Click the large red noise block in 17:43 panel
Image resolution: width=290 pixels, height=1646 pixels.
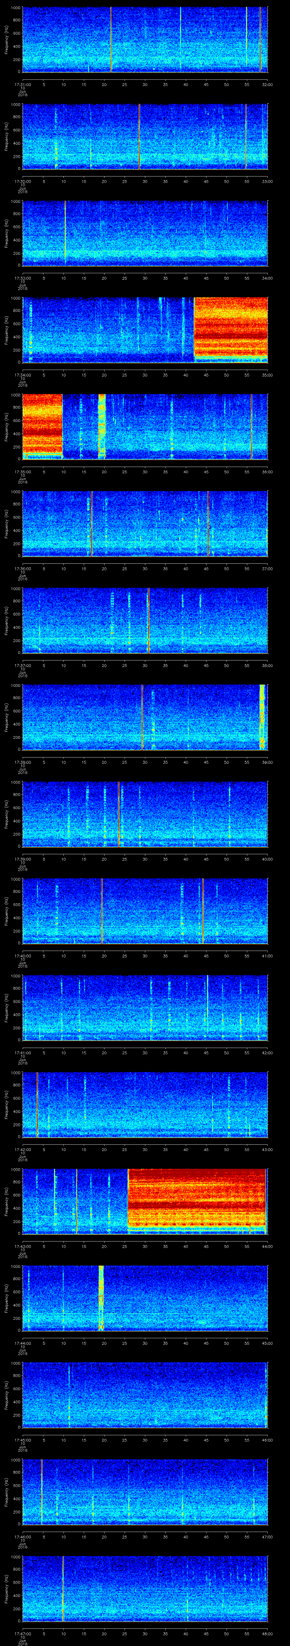197,1197
